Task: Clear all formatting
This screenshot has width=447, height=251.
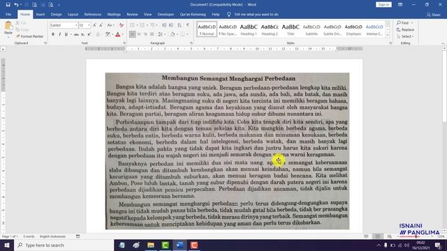Action: coord(122,25)
